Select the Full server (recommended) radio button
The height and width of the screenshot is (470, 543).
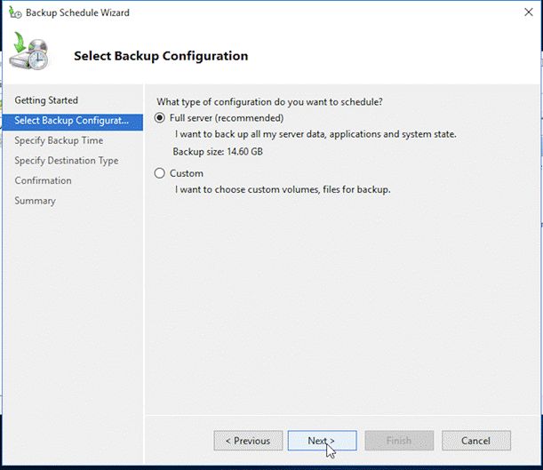pos(161,118)
